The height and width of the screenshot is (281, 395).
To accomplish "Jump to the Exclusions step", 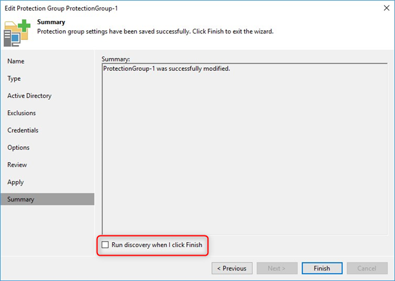I will [x=22, y=113].
